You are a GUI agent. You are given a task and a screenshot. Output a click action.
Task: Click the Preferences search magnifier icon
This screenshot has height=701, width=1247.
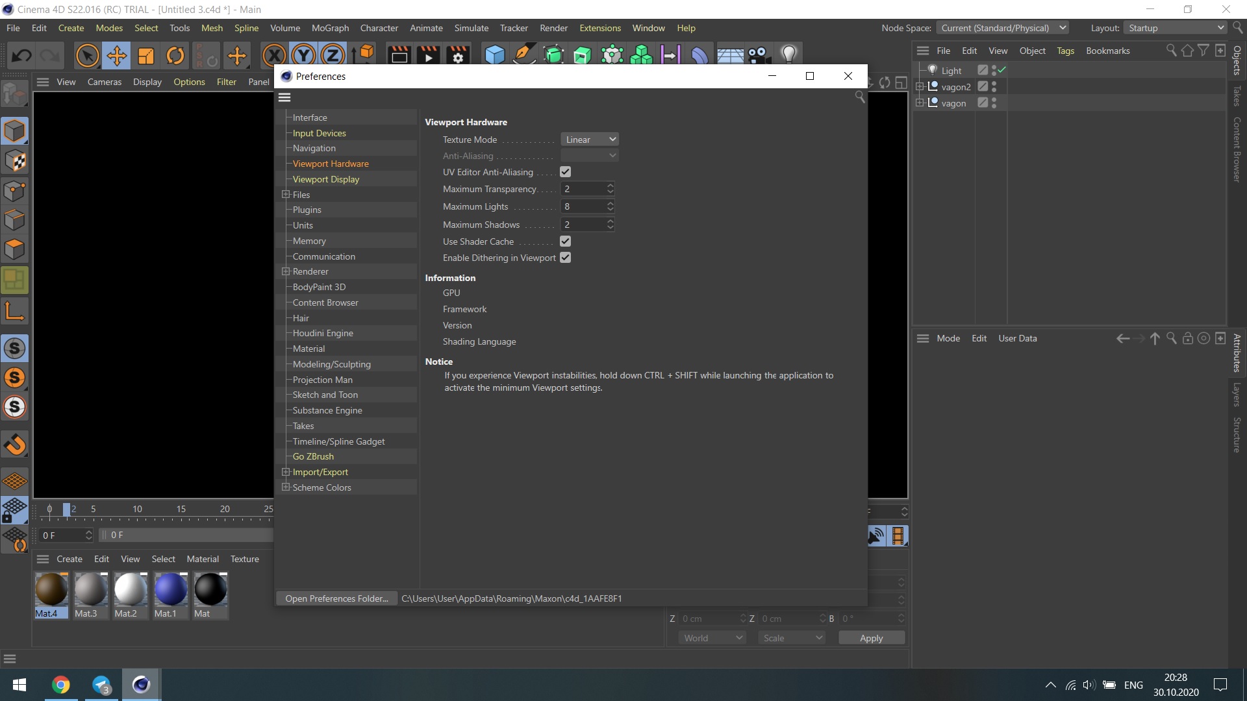coord(860,97)
